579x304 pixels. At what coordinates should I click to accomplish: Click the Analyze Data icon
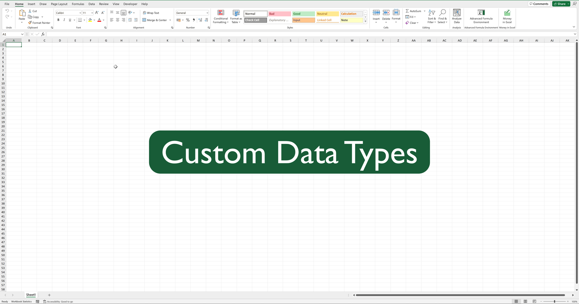point(457,13)
